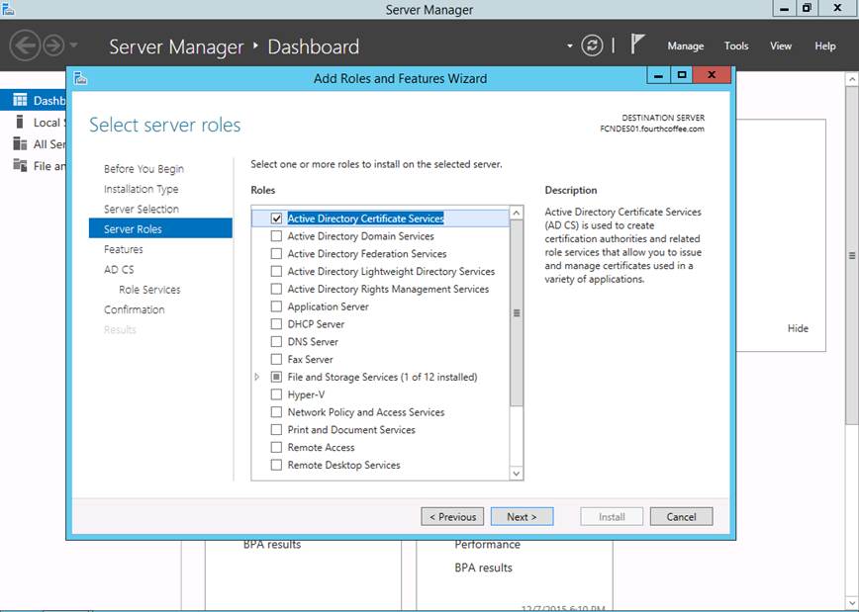The height and width of the screenshot is (612, 859).
Task: Click the Server Manager back arrow icon
Action: point(25,45)
